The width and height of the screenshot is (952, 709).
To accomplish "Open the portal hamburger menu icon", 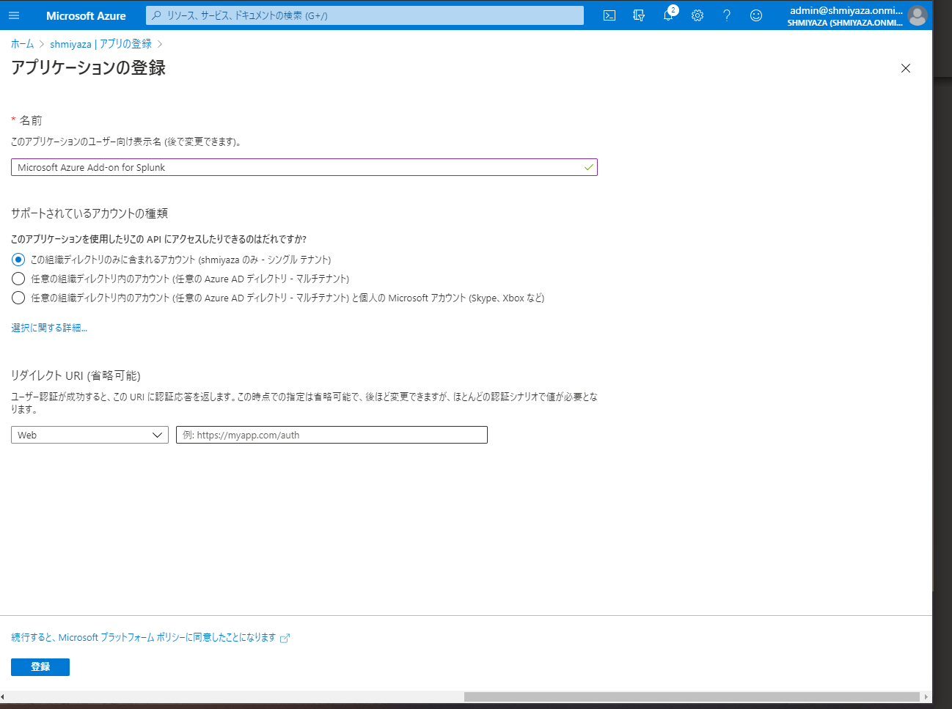I will tap(14, 15).
